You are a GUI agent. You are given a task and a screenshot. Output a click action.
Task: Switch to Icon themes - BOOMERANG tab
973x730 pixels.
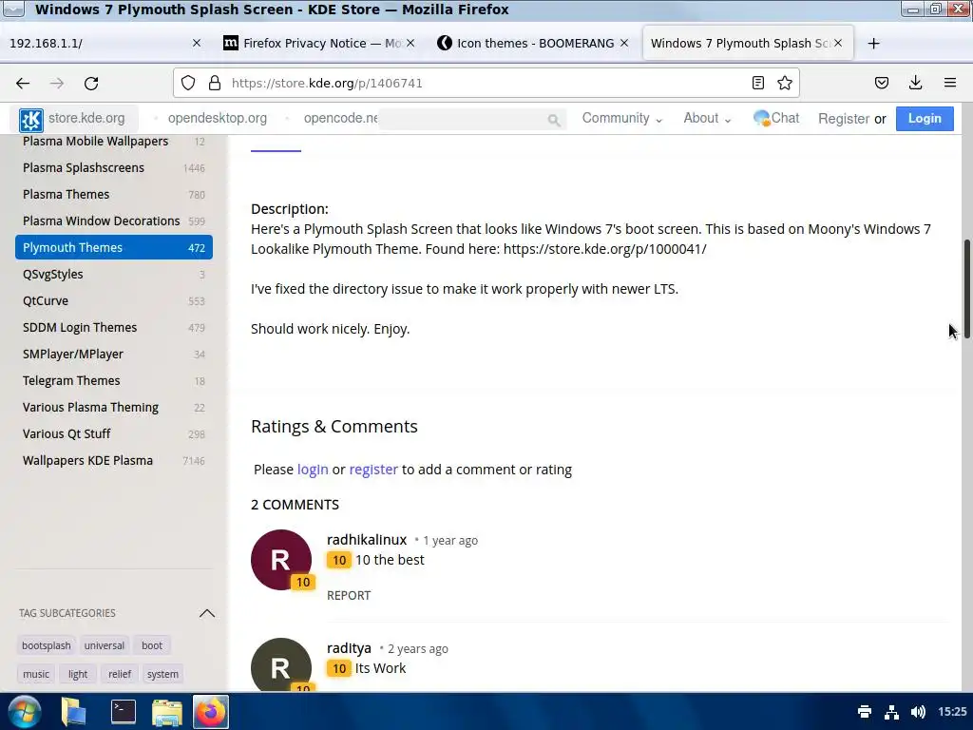click(x=533, y=43)
